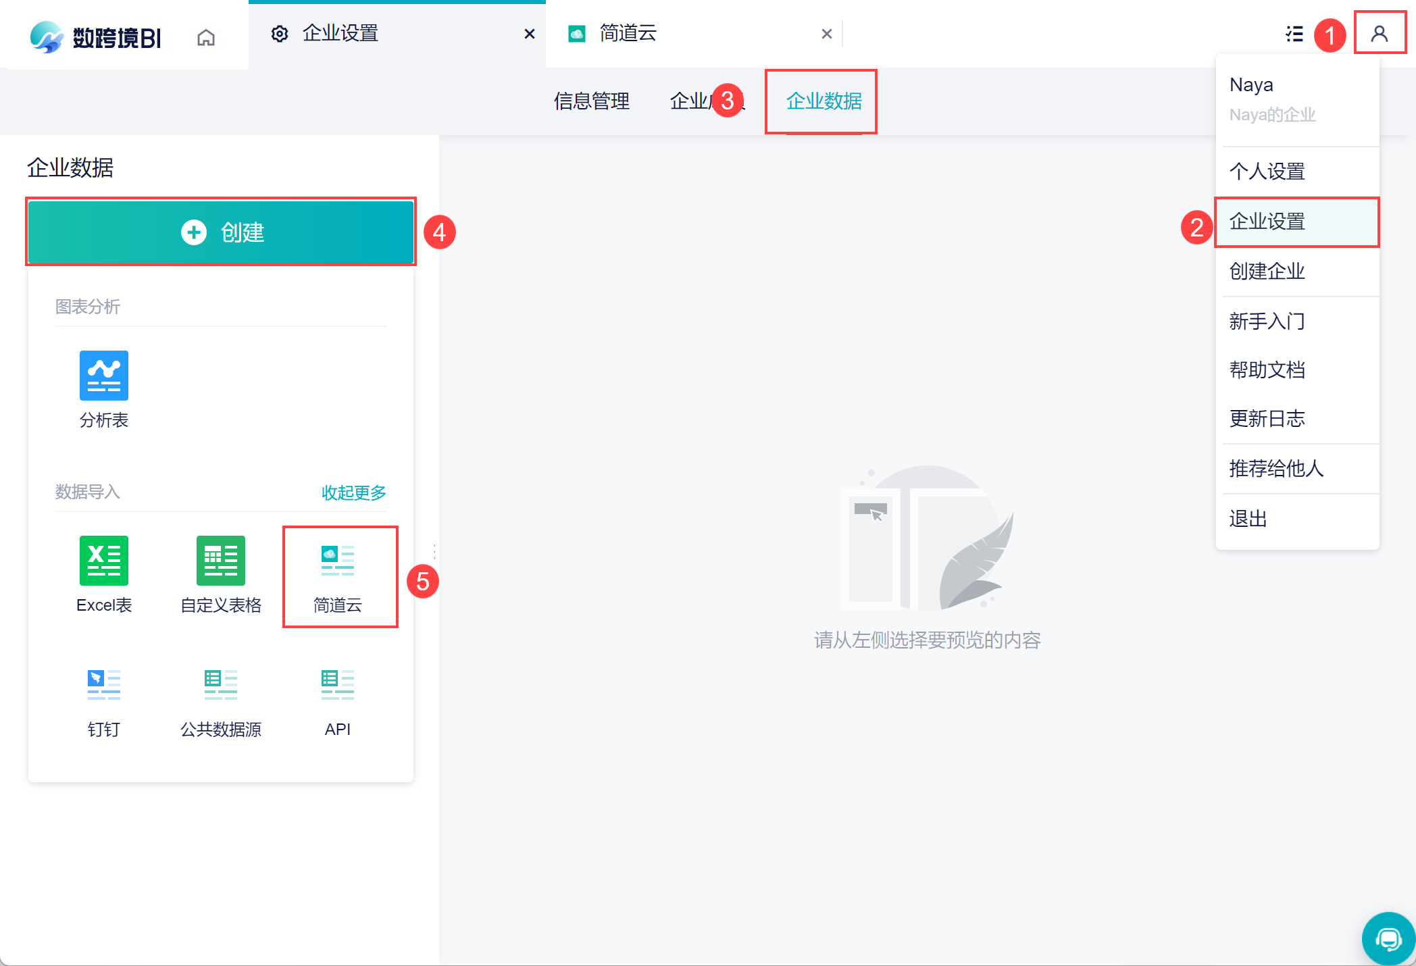This screenshot has height=966, width=1416.
Task: Switch to the 信息管理 tab
Action: 591,101
